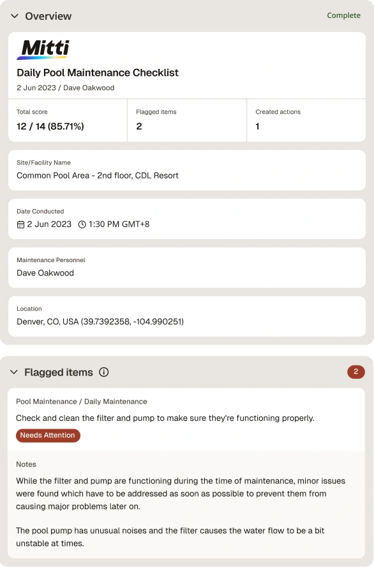The image size is (374, 567).
Task: Click the Overview section heading
Action: [x=48, y=16]
